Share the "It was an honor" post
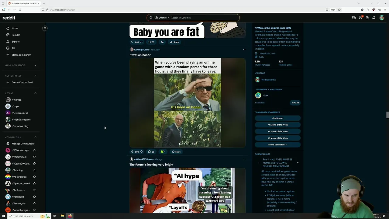389x219 pixels. click(x=176, y=152)
